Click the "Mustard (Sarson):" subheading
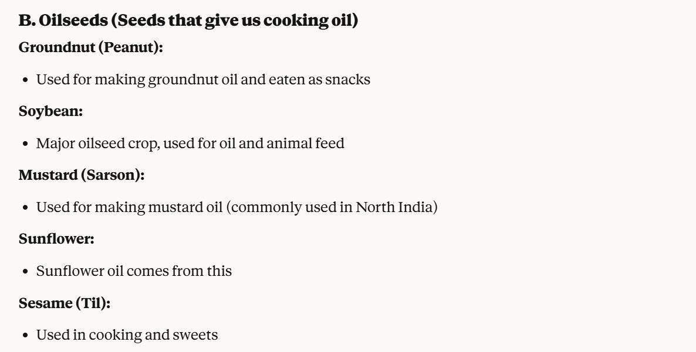 [82, 176]
